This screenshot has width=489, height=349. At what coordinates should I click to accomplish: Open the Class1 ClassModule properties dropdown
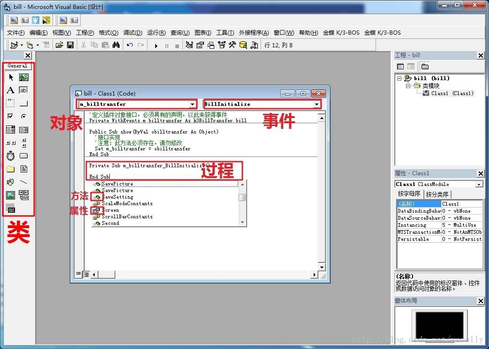tap(479, 184)
